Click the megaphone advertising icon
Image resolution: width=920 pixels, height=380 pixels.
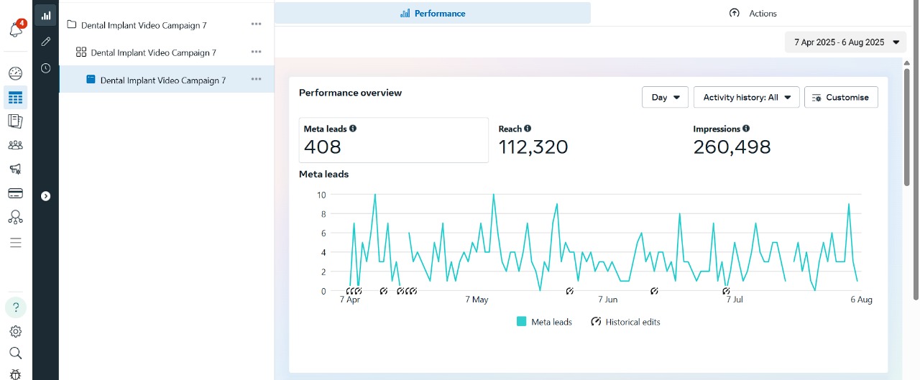(16, 170)
